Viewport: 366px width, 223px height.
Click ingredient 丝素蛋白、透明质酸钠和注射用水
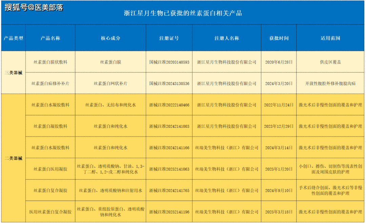tap(110, 190)
